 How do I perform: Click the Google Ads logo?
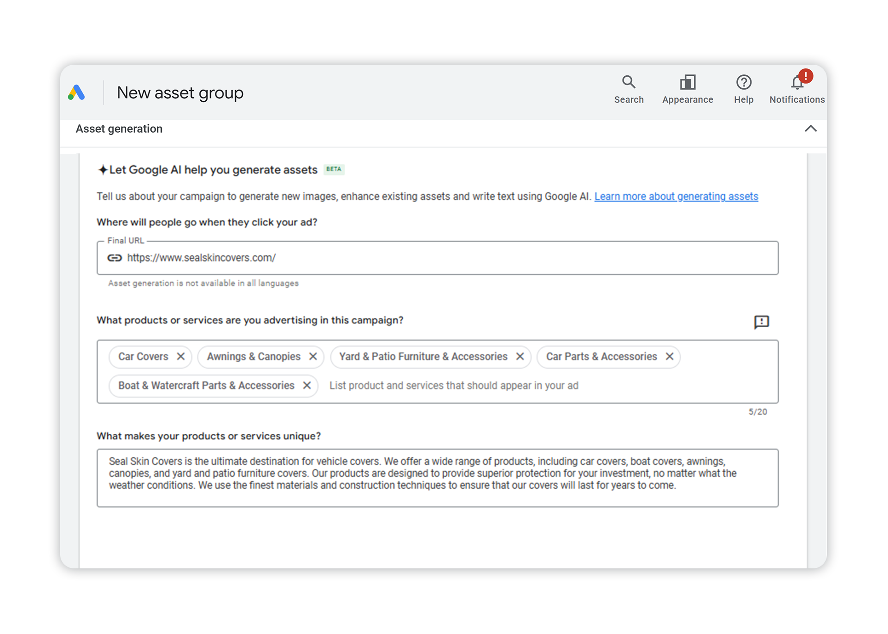pos(77,92)
